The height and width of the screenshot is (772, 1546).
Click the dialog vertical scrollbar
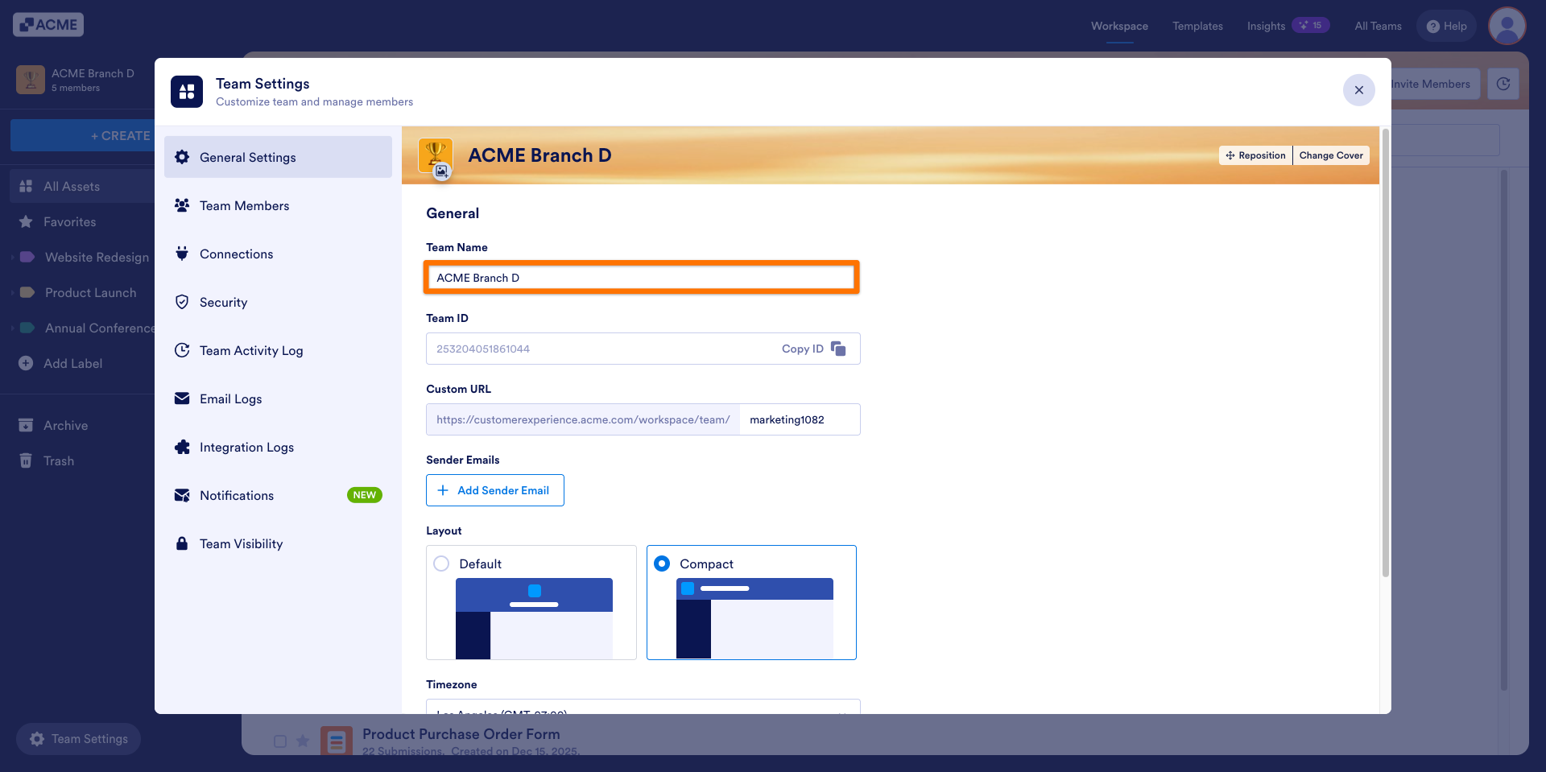1386,353
